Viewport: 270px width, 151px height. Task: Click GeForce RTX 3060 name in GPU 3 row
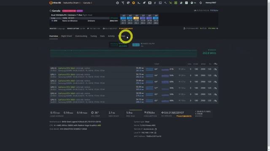click(67, 87)
